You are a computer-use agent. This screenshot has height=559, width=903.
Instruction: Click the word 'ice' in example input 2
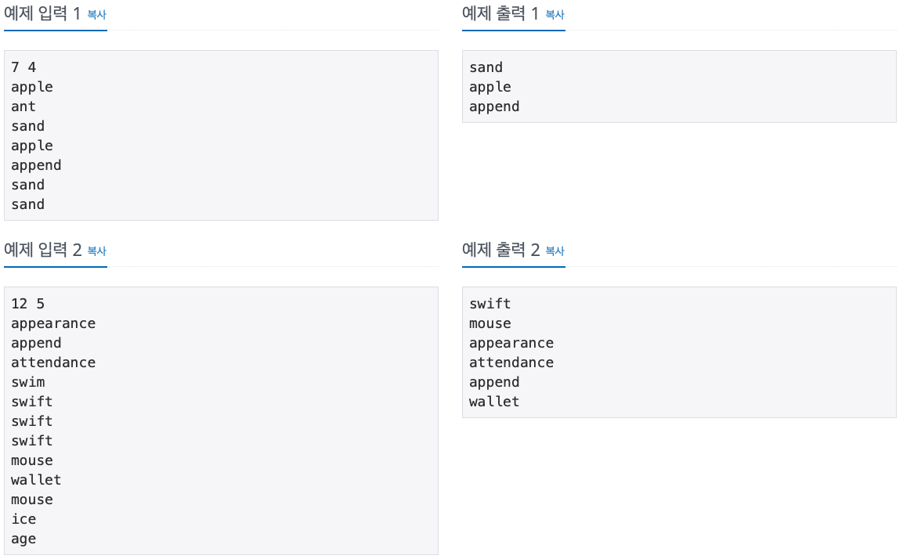click(23, 519)
